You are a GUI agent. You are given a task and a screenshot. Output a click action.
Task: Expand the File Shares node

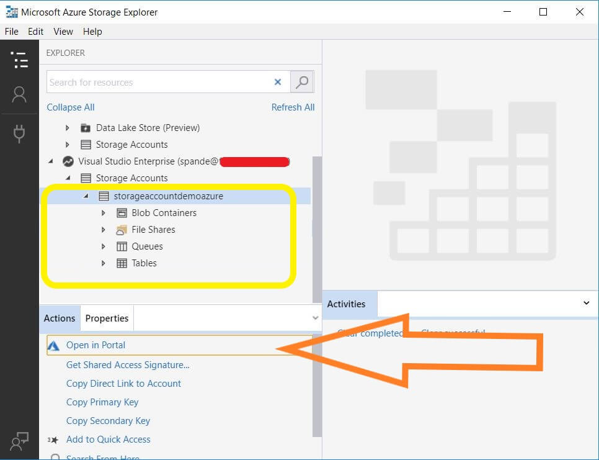[x=103, y=230]
